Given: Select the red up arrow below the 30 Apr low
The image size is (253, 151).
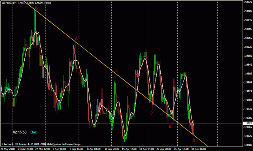Looking at the screenshot, I should (x=193, y=140).
